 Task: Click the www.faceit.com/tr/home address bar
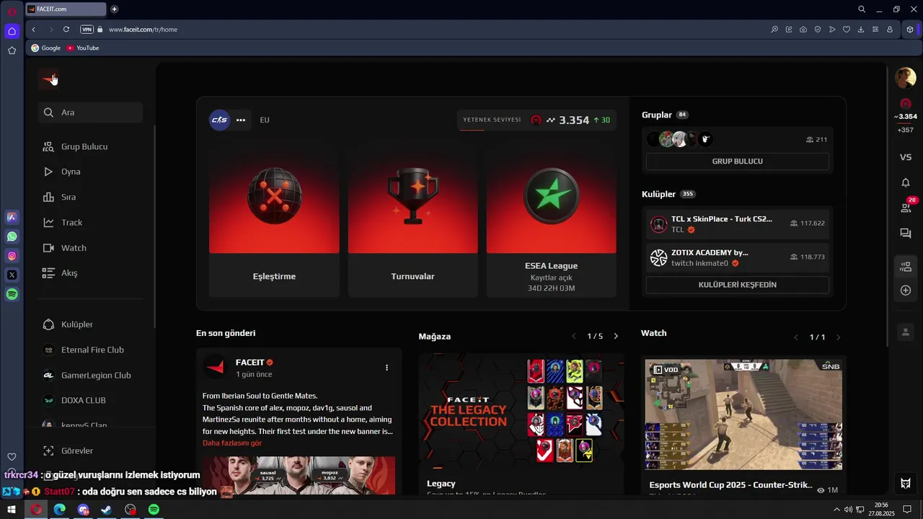point(143,30)
